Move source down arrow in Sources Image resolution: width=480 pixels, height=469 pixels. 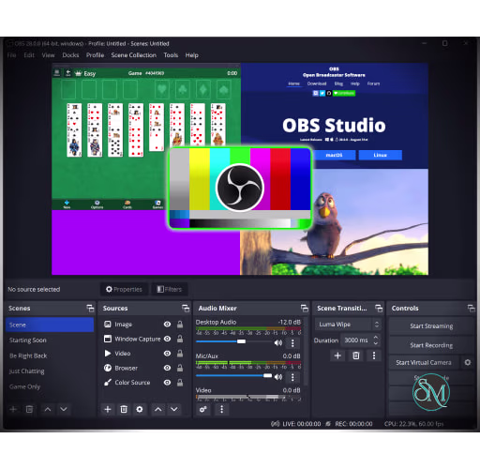[174, 409]
